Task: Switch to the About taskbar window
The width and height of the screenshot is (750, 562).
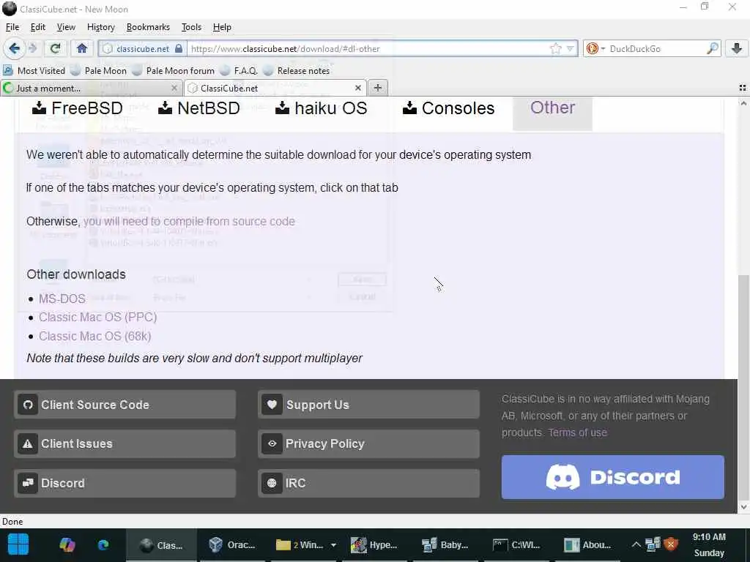Action: [x=587, y=544]
